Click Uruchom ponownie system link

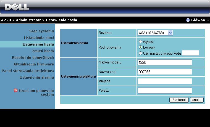pyautogui.click(x=36, y=92)
